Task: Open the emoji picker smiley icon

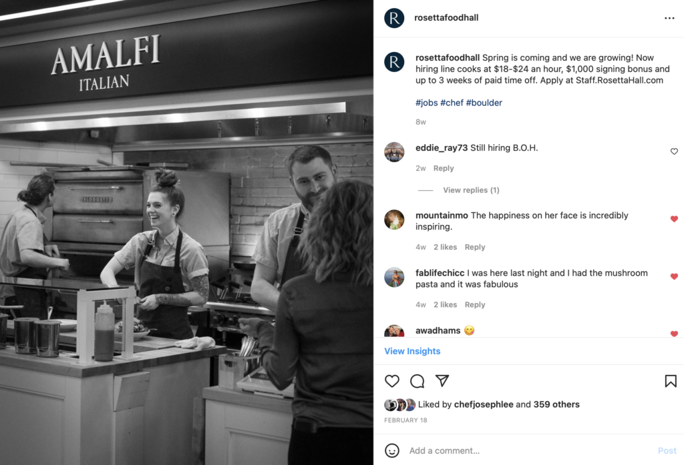Action: pos(391,450)
